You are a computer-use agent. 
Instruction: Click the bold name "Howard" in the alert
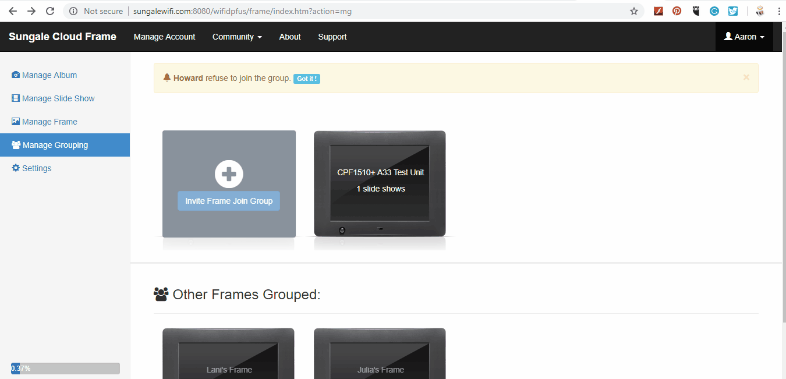point(188,78)
